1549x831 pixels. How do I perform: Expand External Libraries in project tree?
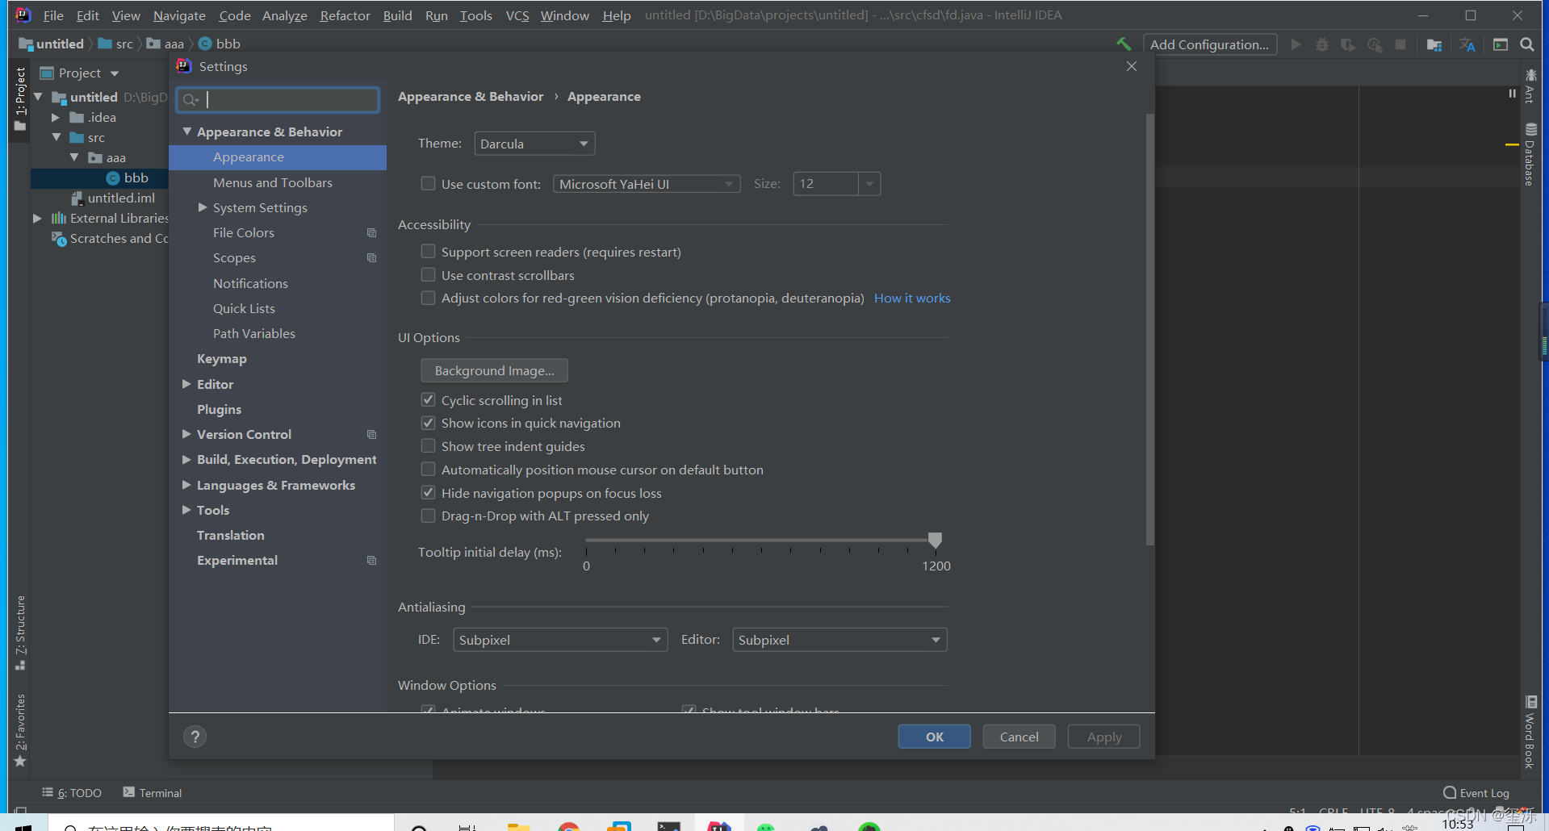coord(38,218)
